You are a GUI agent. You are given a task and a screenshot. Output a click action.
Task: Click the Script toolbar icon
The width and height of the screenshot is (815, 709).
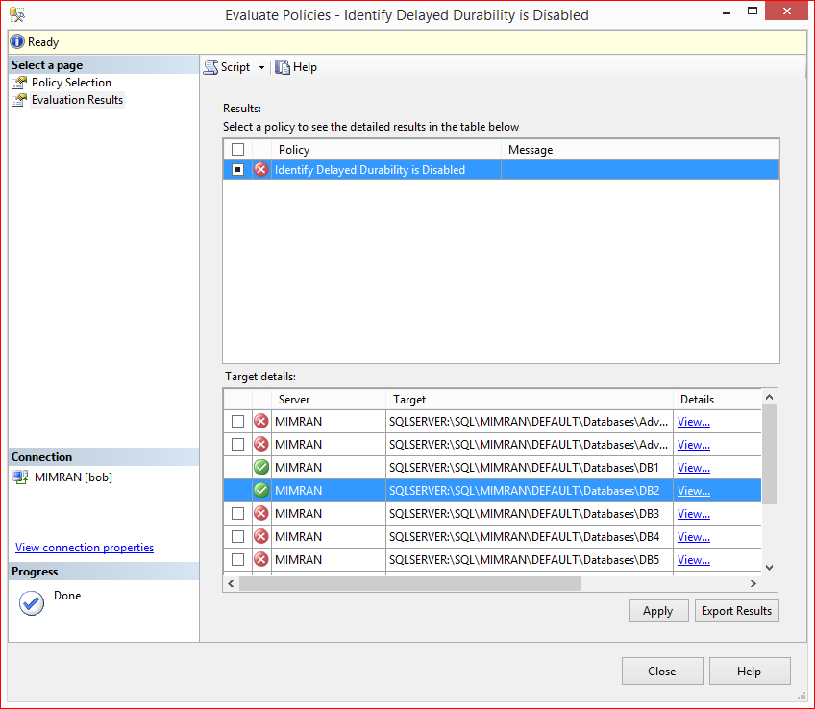coord(210,67)
